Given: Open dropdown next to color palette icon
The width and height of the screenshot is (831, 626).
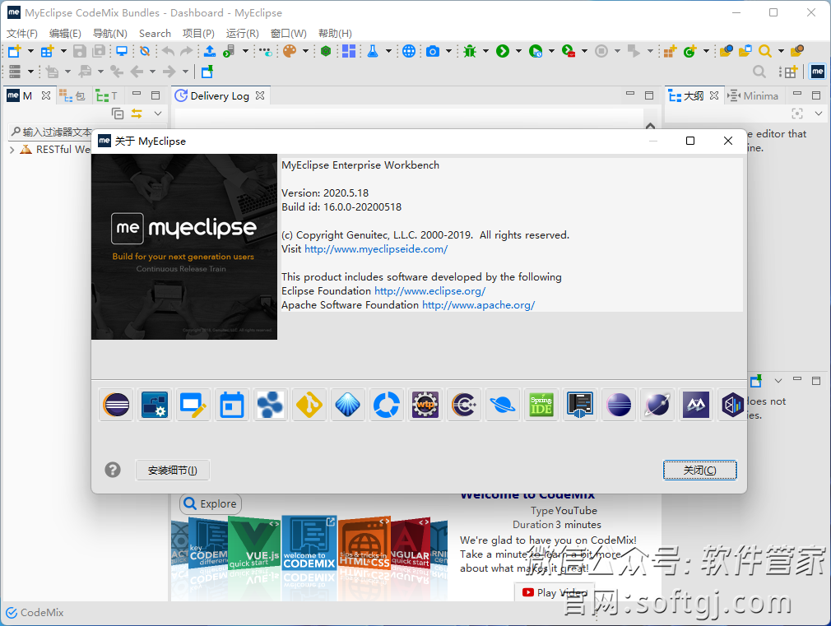Looking at the screenshot, I should 305,51.
